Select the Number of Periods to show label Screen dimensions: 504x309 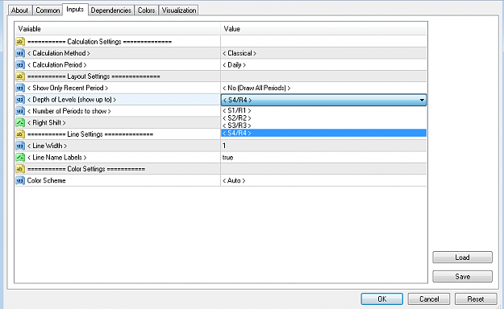point(69,111)
